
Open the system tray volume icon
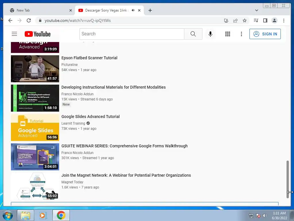pyautogui.click(x=265, y=216)
